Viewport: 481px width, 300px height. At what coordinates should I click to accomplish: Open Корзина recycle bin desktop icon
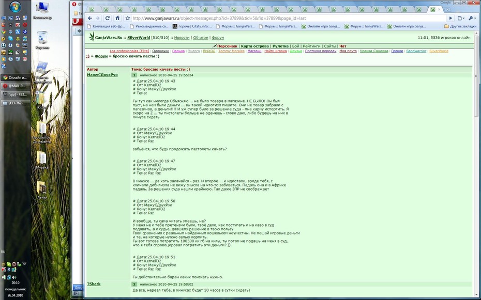42,40
